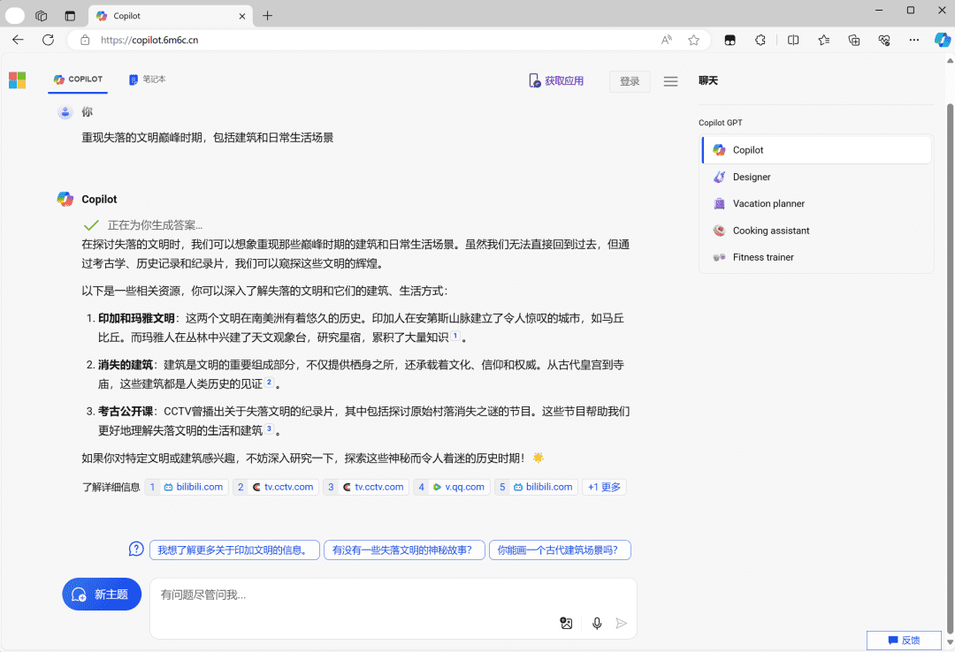Click the question mark icon beside suggestions
955x652 pixels.
point(135,549)
